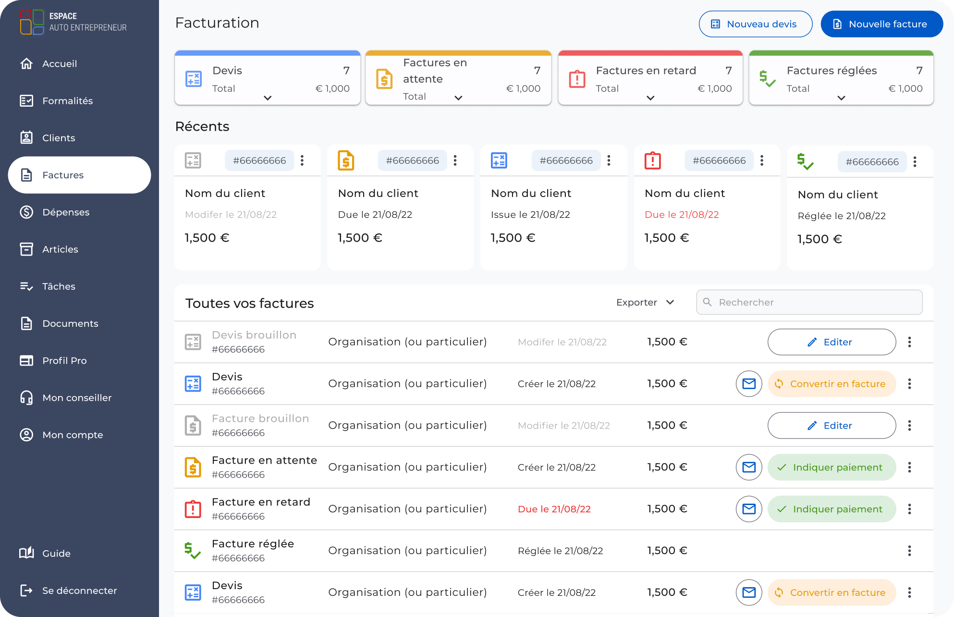Viewport: 954px width, 617px height.
Task: Open the recent card 'Réglée le 21/08/22'
Action: pyautogui.click(x=860, y=208)
